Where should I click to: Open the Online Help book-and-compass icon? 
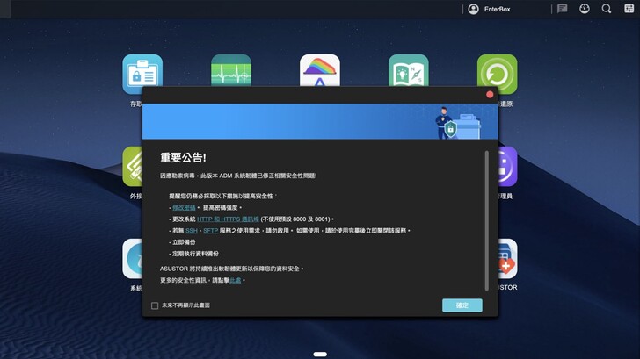coord(408,70)
